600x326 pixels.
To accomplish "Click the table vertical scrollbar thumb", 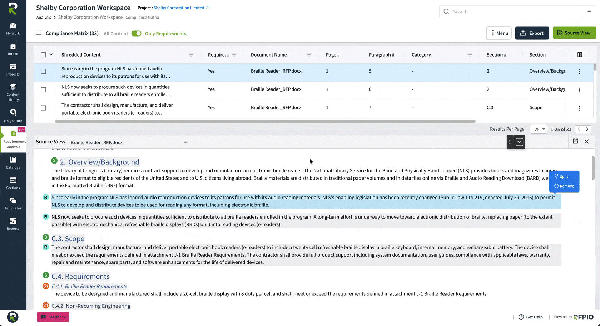I will point(595,67).
